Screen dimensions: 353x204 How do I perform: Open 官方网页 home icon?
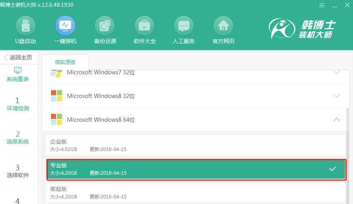click(223, 26)
